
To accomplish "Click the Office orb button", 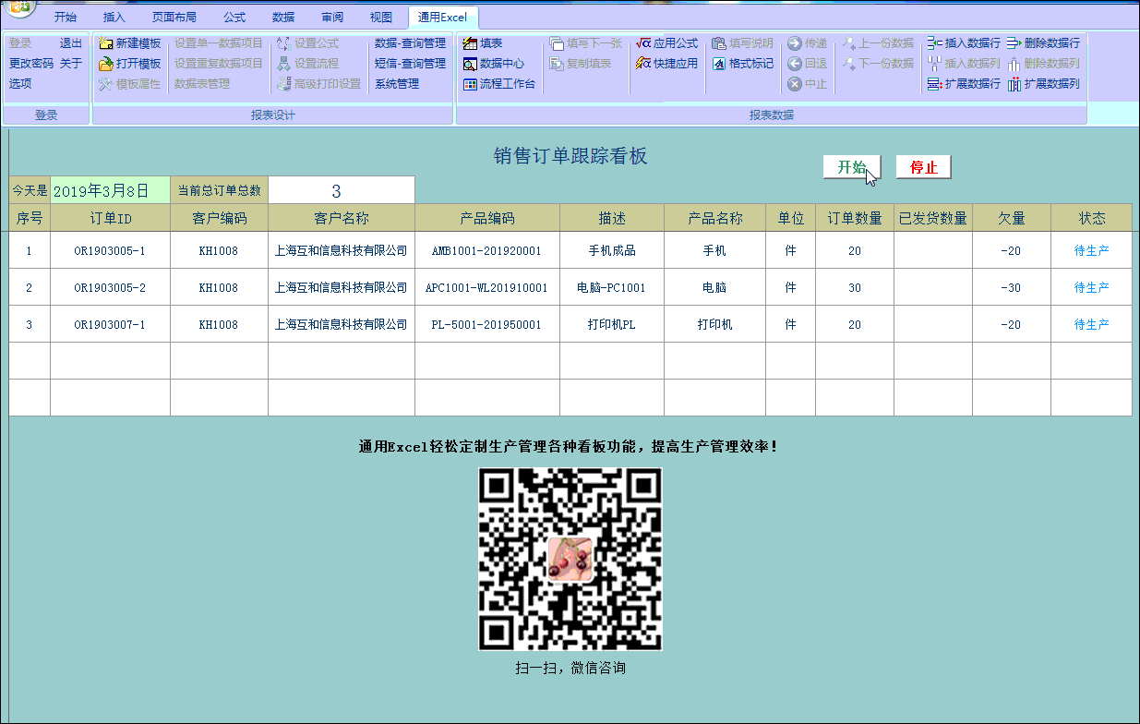I will [x=18, y=7].
